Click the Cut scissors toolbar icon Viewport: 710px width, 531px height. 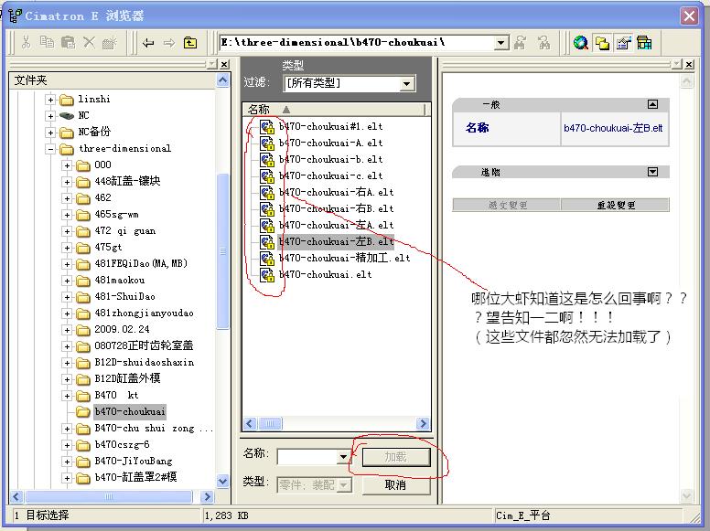27,43
